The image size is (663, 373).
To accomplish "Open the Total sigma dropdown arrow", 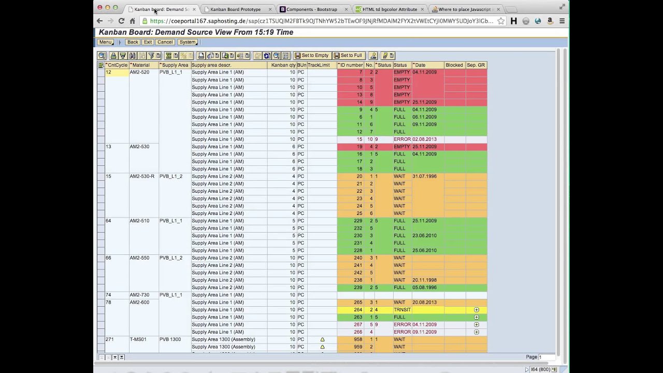I will (x=176, y=55).
